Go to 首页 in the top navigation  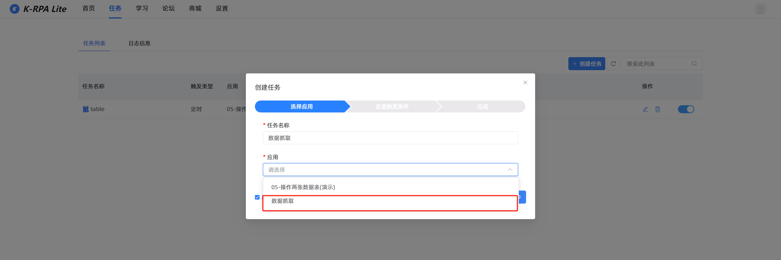pos(89,8)
